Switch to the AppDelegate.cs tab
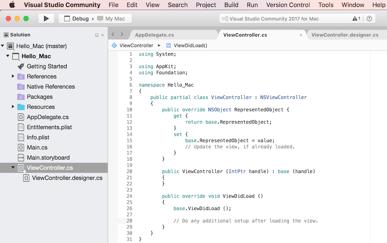Image resolution: width=387 pixels, height=243 pixels. pos(154,35)
